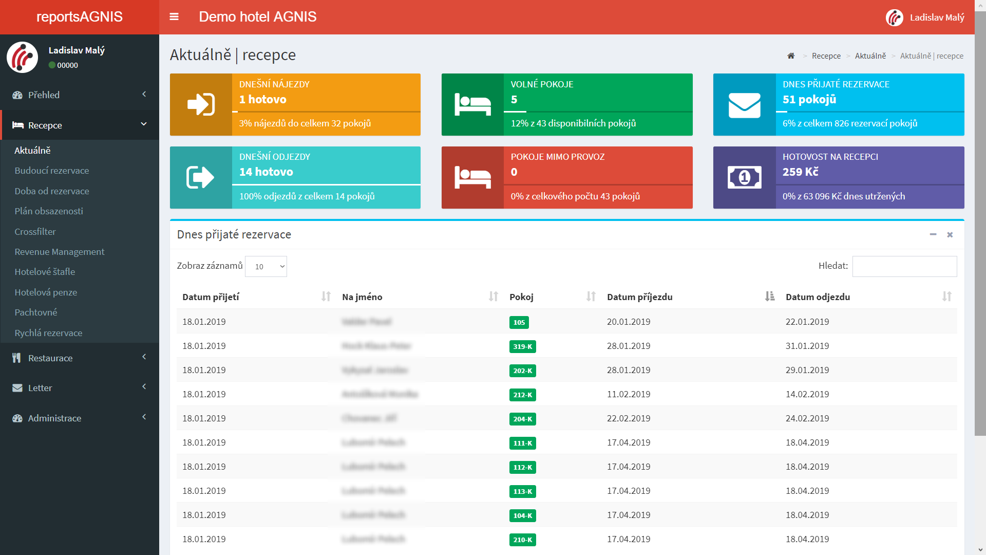Viewport: 986px width, 555px height.
Task: Toggle the hamburger sidebar menu icon
Action: coord(174,17)
